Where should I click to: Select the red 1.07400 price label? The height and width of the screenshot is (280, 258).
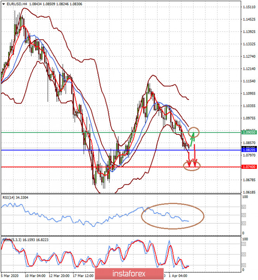249,167
